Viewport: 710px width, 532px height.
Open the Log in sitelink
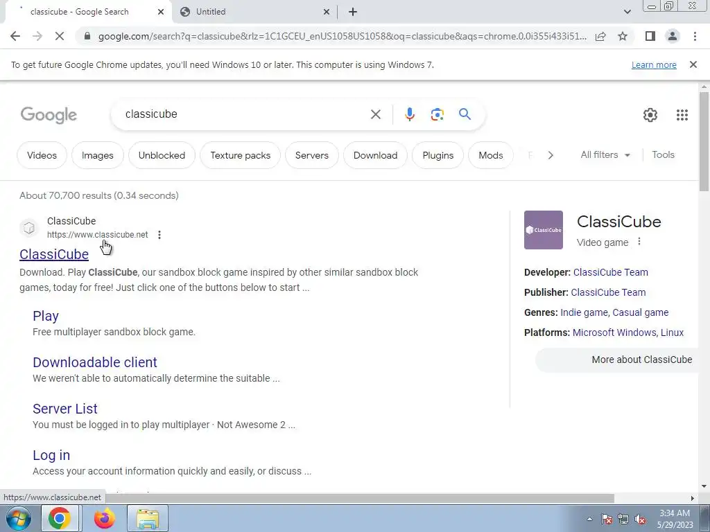click(51, 455)
